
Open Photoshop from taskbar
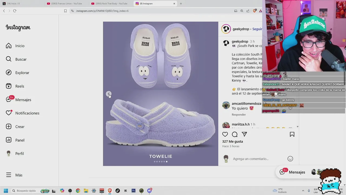pyautogui.click(x=133, y=191)
